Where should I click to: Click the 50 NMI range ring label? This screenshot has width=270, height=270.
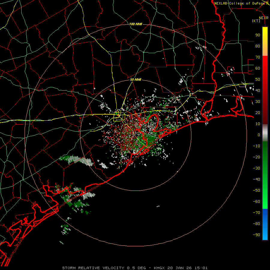pos(136,79)
